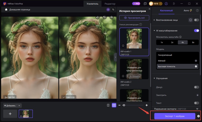Screen dimensions: 202x122
Task: Click the settings panel scrollbar
Action: pyautogui.click(x=201, y=45)
